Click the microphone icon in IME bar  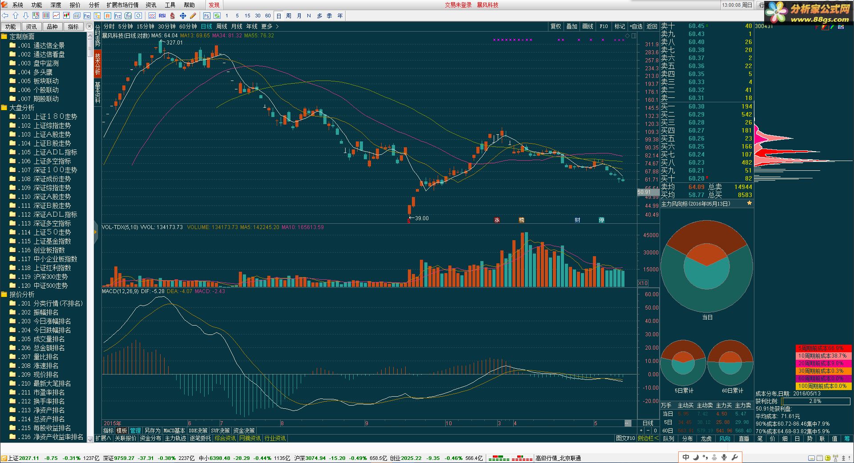pyautogui.click(x=724, y=457)
